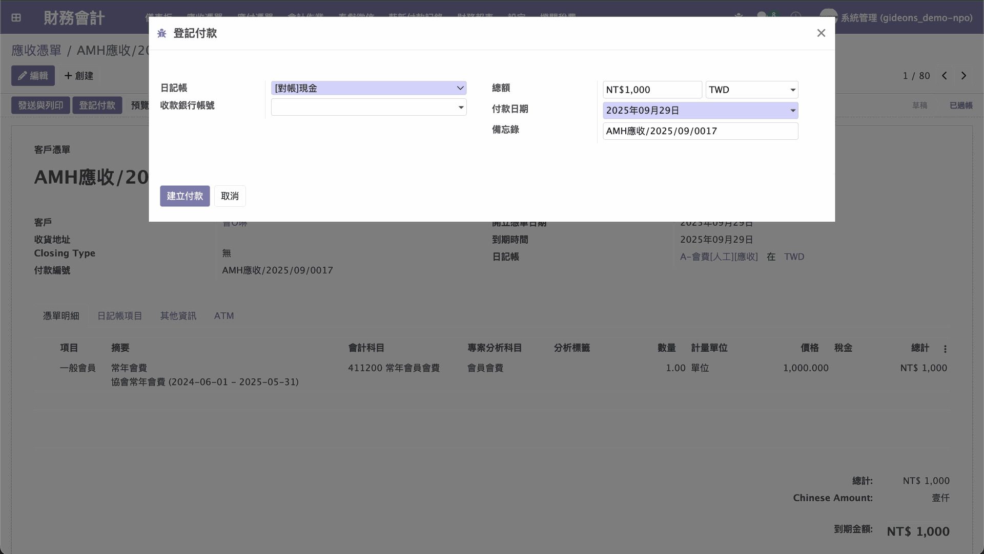The height and width of the screenshot is (554, 984).
Task: Go to next record arrow
Action: (x=963, y=76)
